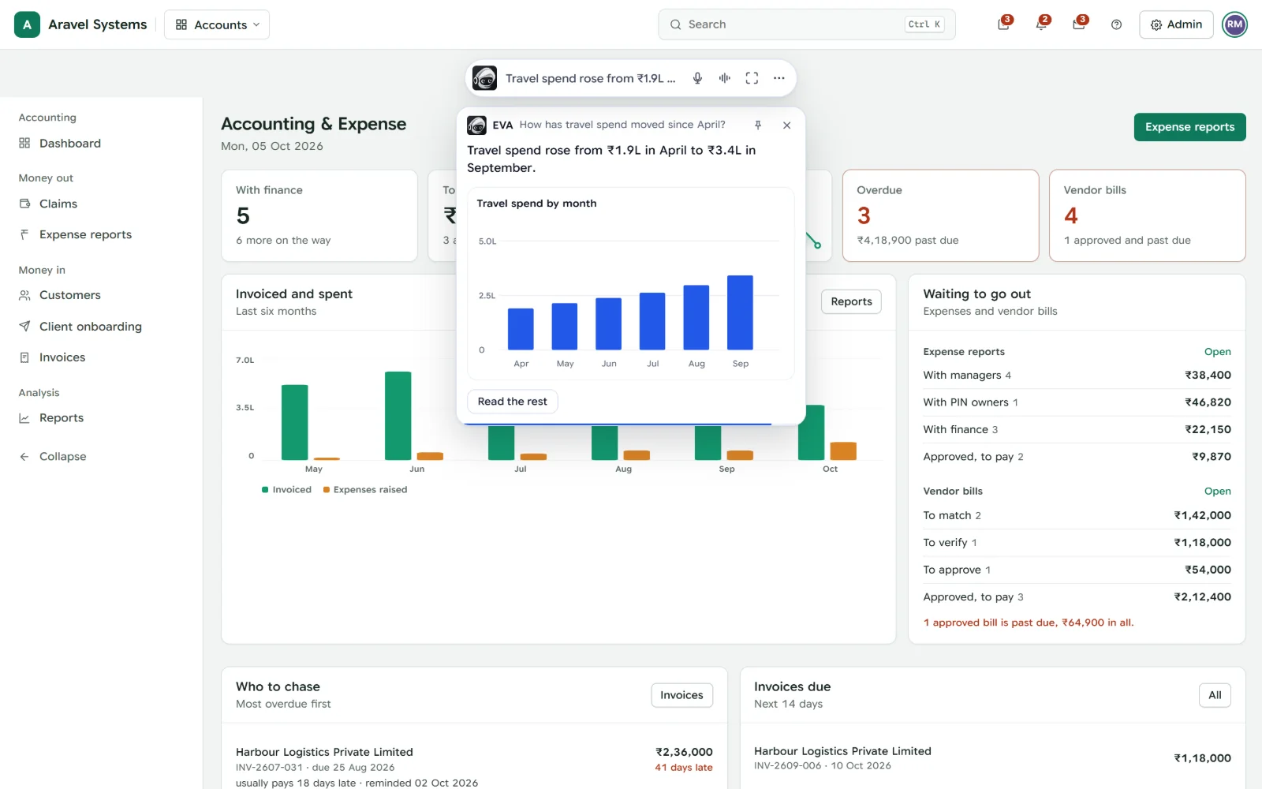Open the Overdue summary card
This screenshot has height=789, width=1262.
(x=940, y=215)
